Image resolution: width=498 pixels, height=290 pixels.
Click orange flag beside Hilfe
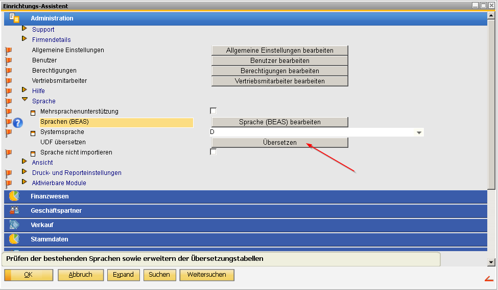9,92
